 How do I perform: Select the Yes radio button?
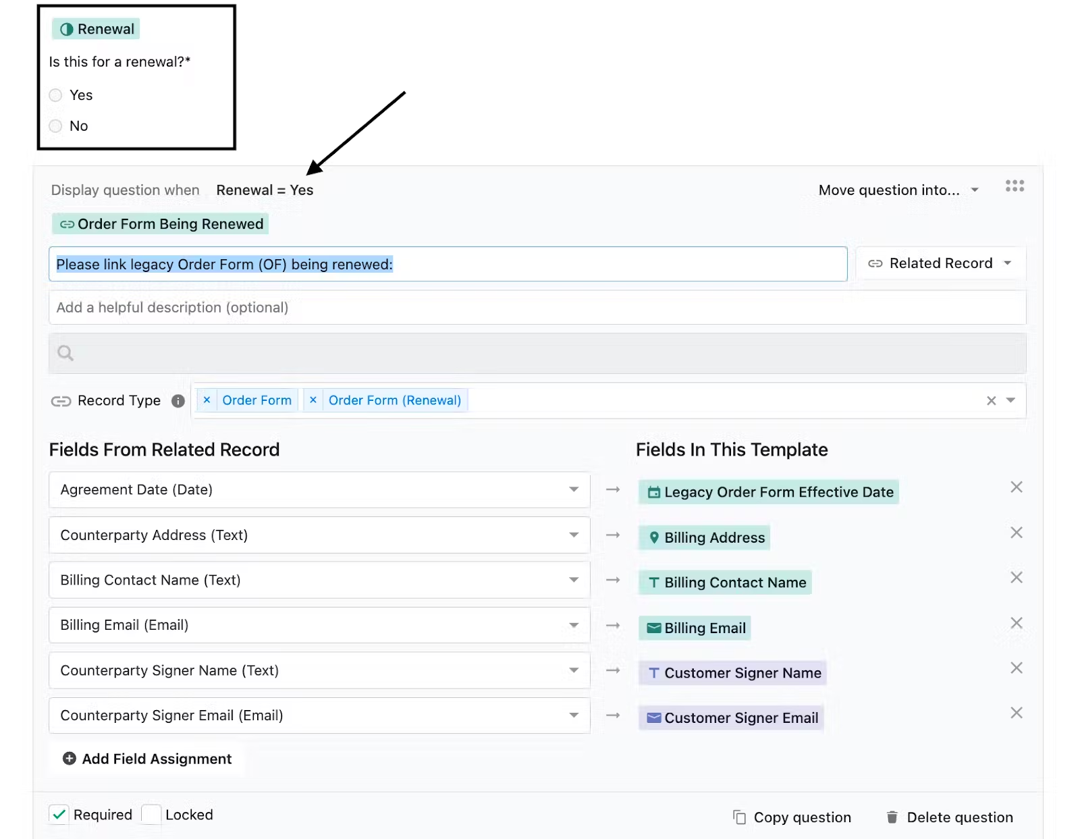[x=55, y=95]
